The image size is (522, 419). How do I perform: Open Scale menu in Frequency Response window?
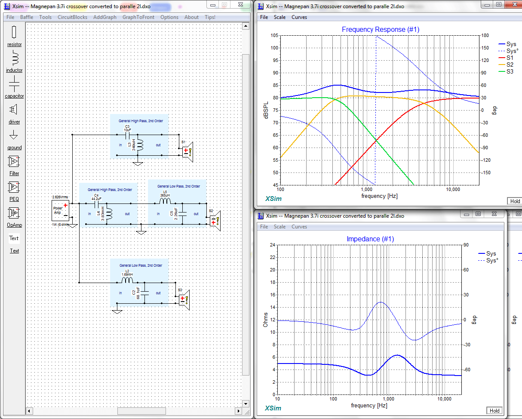pyautogui.click(x=279, y=17)
